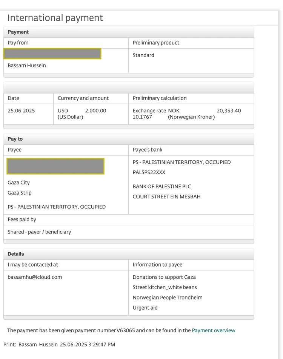The width and height of the screenshot is (283, 359).
Task: Click the Shared - payer / beneficiary fee value
Action: click(x=39, y=232)
